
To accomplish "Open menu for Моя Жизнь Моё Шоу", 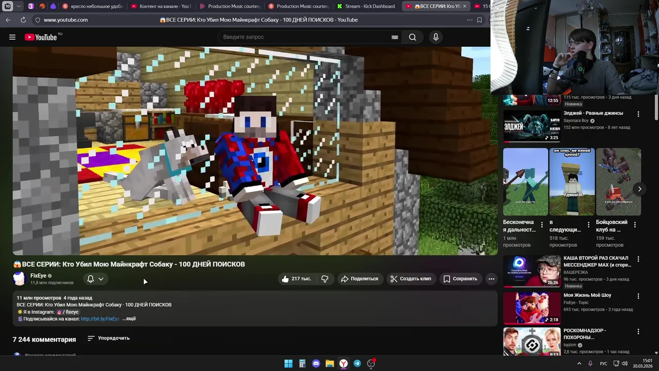I will tap(638, 296).
